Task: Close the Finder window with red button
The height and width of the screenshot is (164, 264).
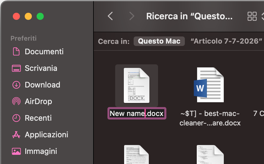Action: (x=16, y=16)
